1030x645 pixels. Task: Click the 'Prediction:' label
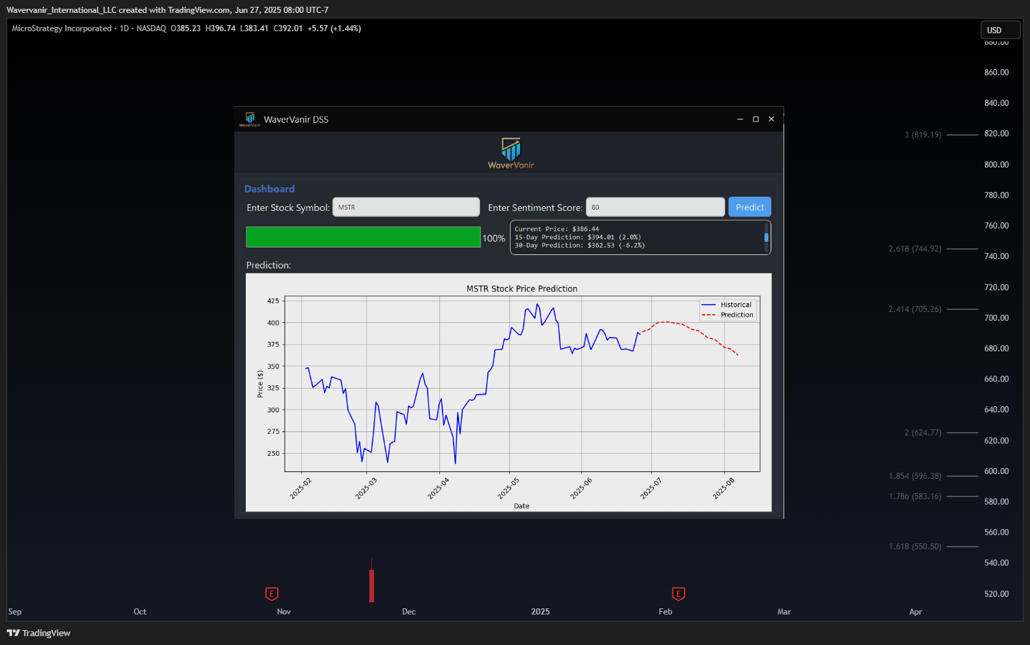[x=268, y=265]
